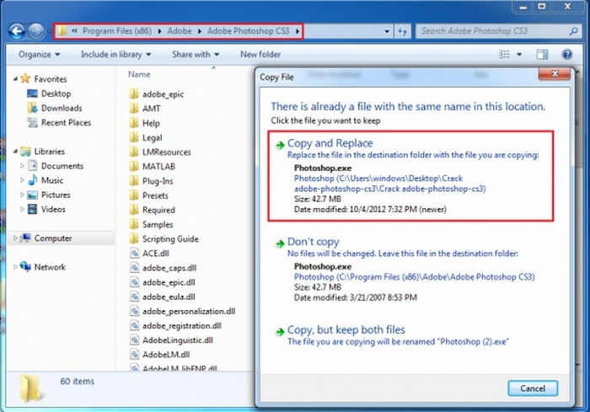Select the adobe_eula.dll file

click(169, 297)
